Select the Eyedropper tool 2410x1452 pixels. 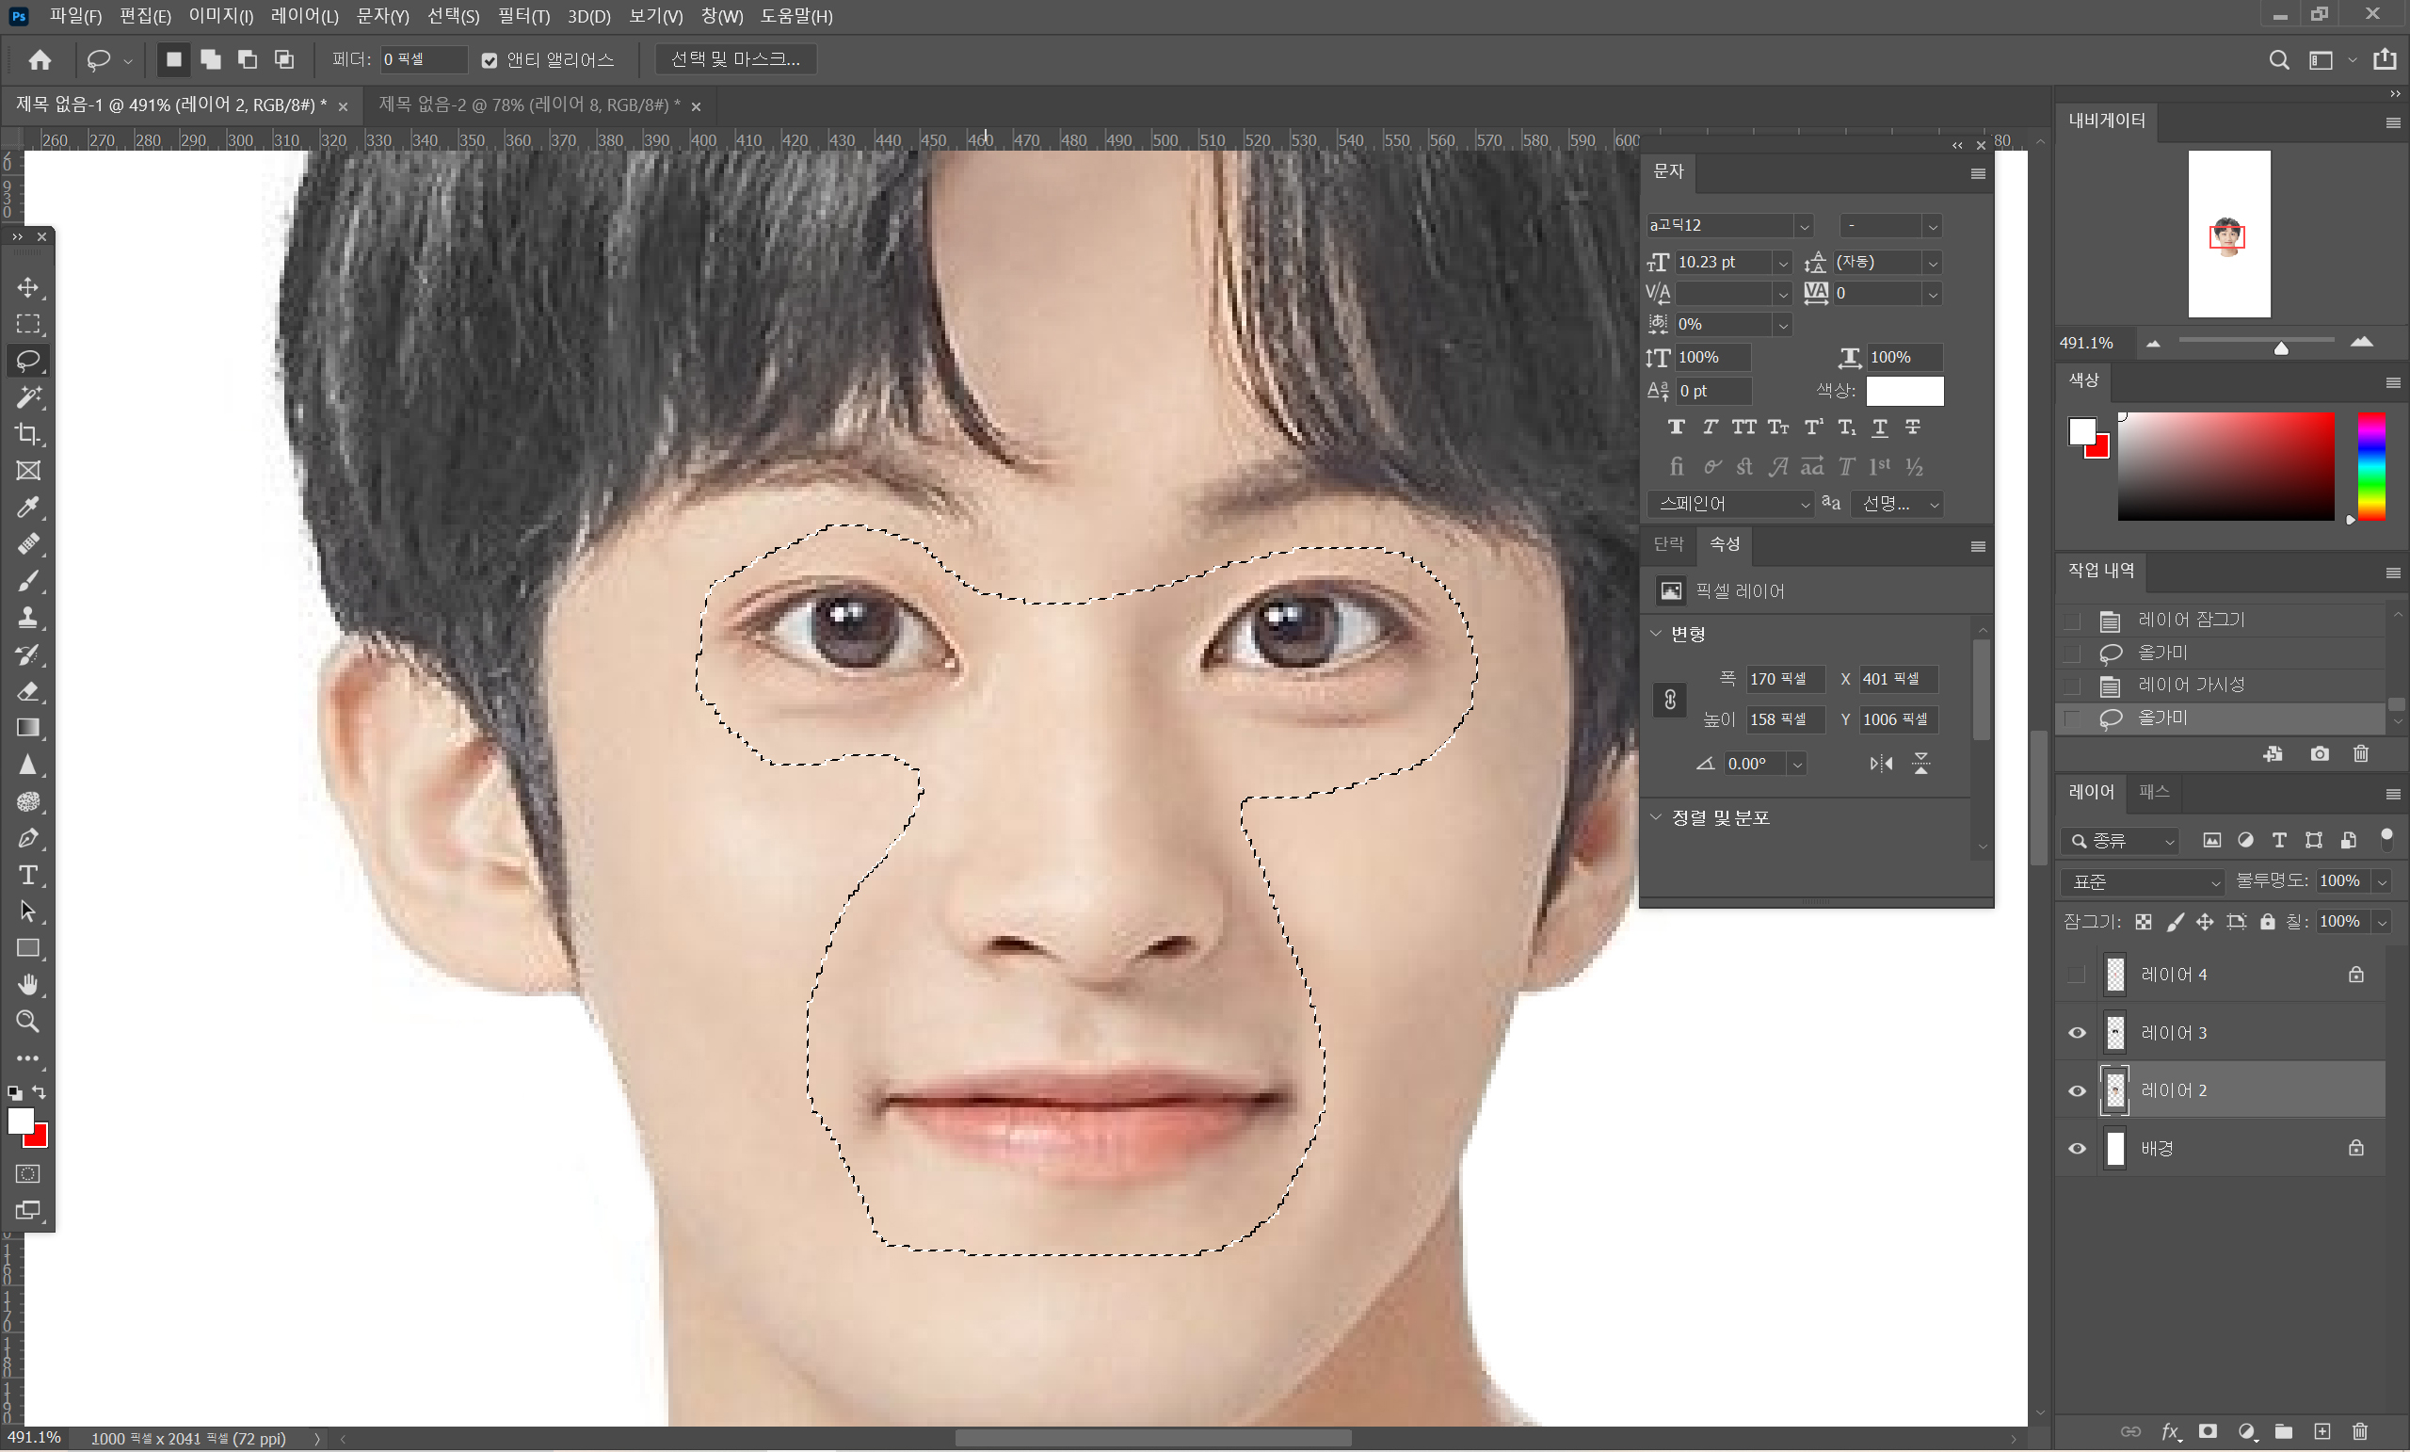pos(27,507)
